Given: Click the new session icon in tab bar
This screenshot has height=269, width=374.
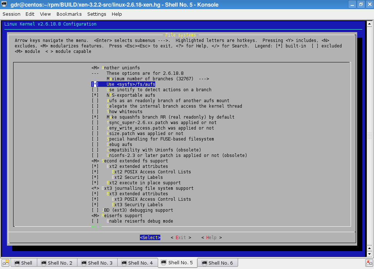Looking at the screenshot, I should [5, 263].
